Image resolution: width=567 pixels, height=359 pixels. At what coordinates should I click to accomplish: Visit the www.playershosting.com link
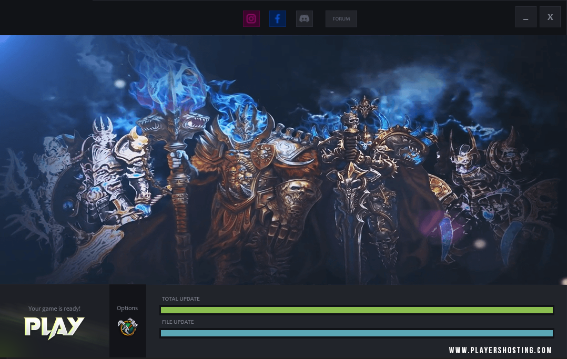tap(501, 350)
